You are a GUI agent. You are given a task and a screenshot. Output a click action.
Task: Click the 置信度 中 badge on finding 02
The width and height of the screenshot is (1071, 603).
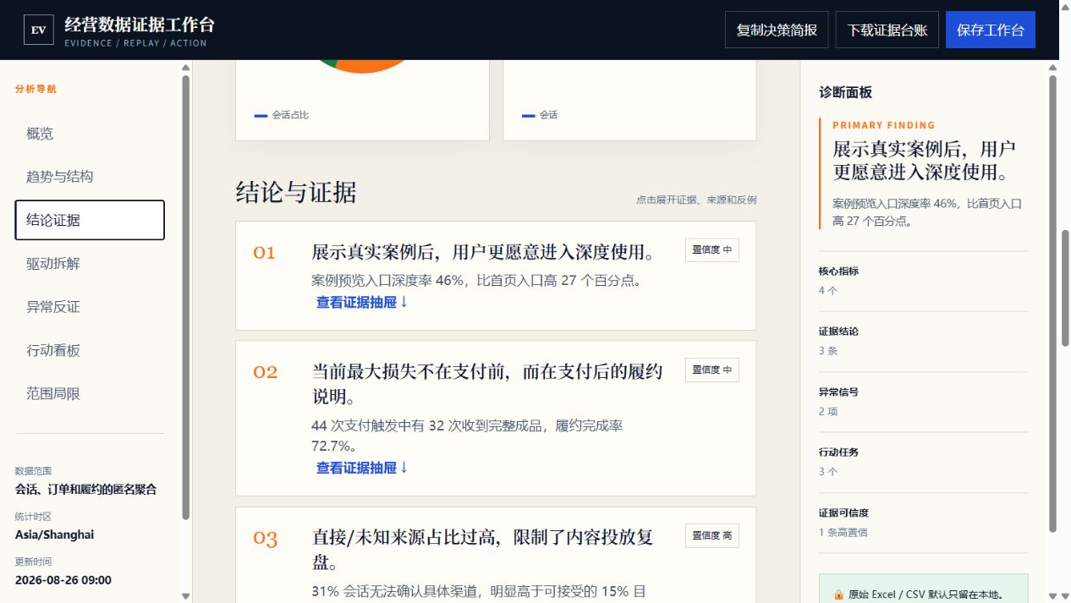[711, 370]
